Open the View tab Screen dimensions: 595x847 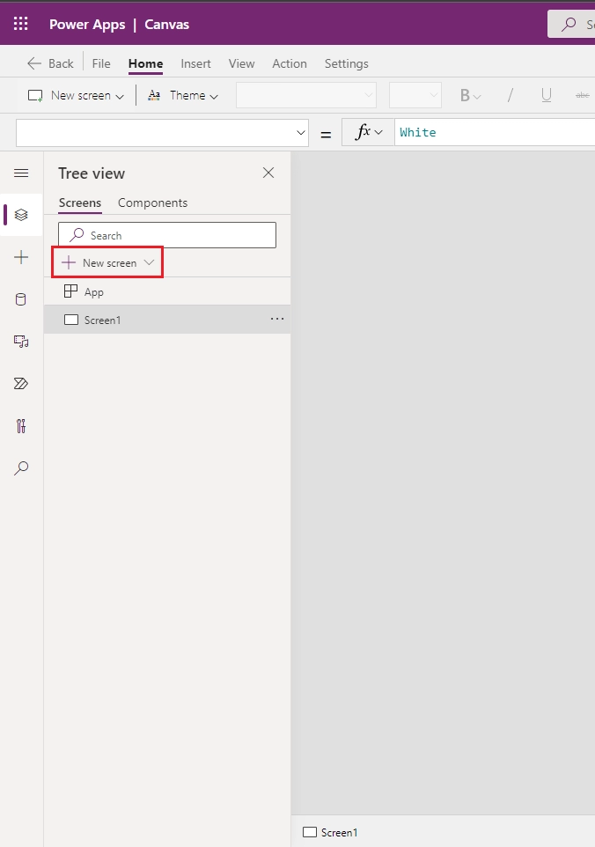(x=241, y=63)
